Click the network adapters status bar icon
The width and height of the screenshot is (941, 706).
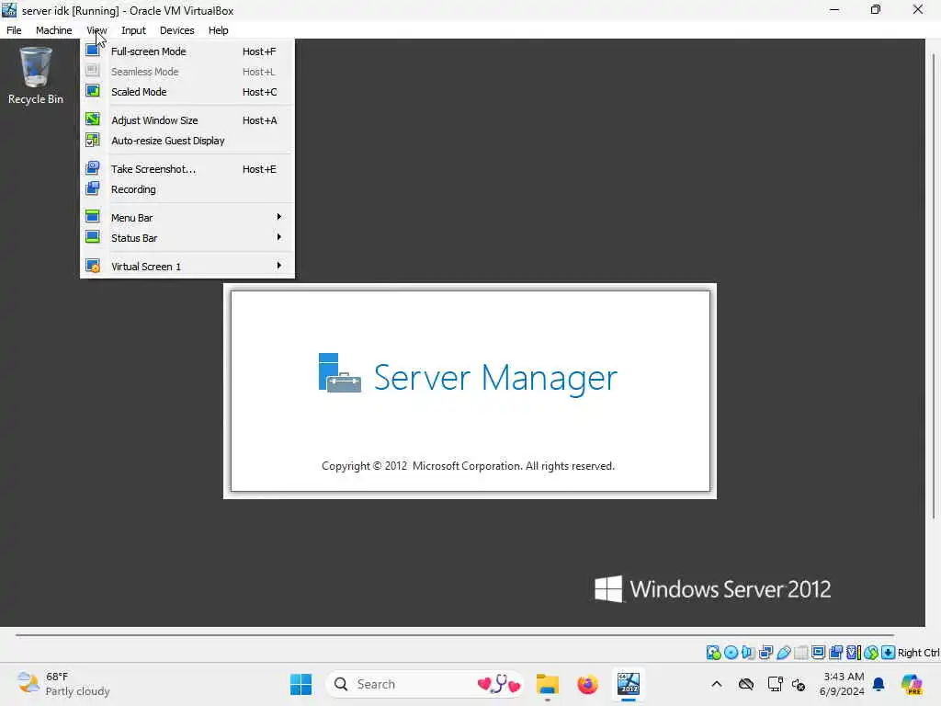pos(765,653)
